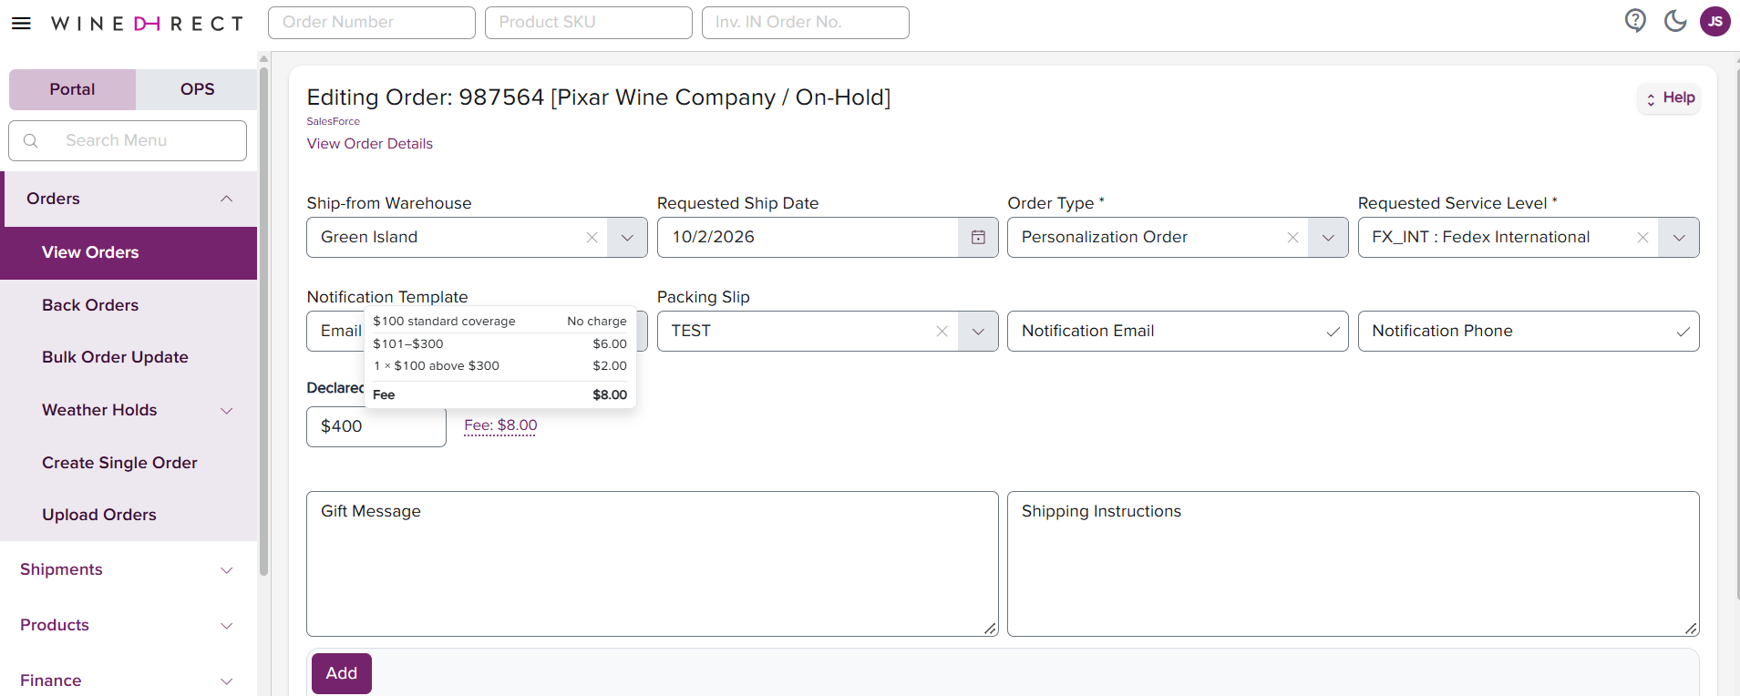1740x696 pixels.
Task: Clear the TEST packing slip selection
Action: click(x=942, y=332)
